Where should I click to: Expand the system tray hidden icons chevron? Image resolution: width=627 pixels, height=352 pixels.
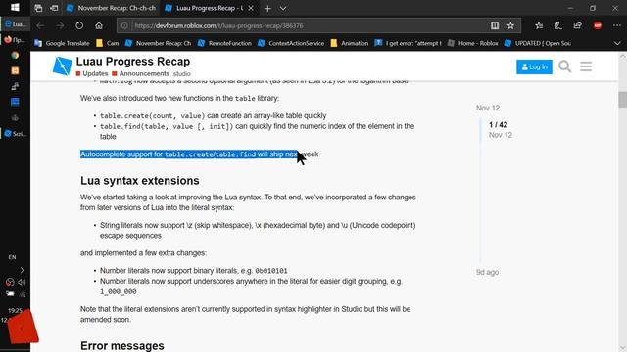point(22,270)
